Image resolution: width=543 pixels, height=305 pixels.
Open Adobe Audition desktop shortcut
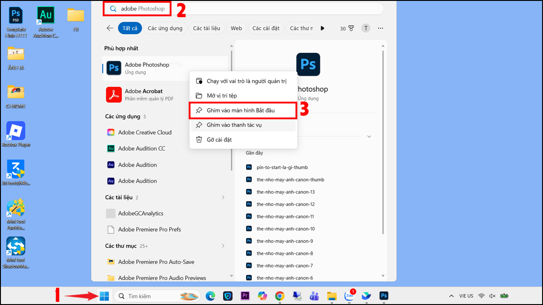tap(46, 22)
